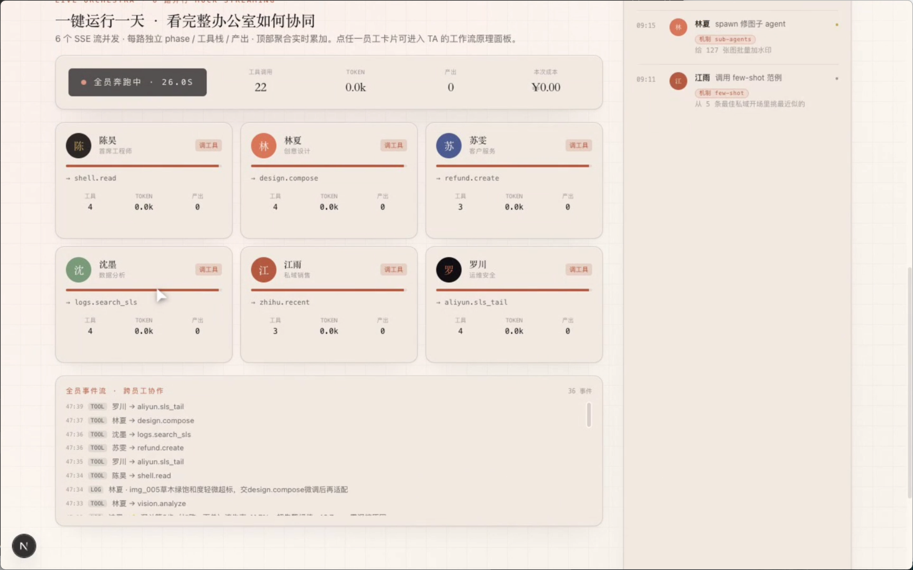
Task: Click the 09:15 timestamp
Action: point(645,26)
